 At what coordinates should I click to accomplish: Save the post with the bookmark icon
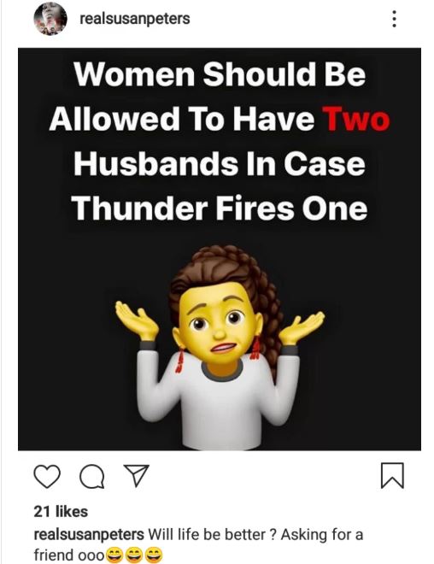pyautogui.click(x=392, y=476)
